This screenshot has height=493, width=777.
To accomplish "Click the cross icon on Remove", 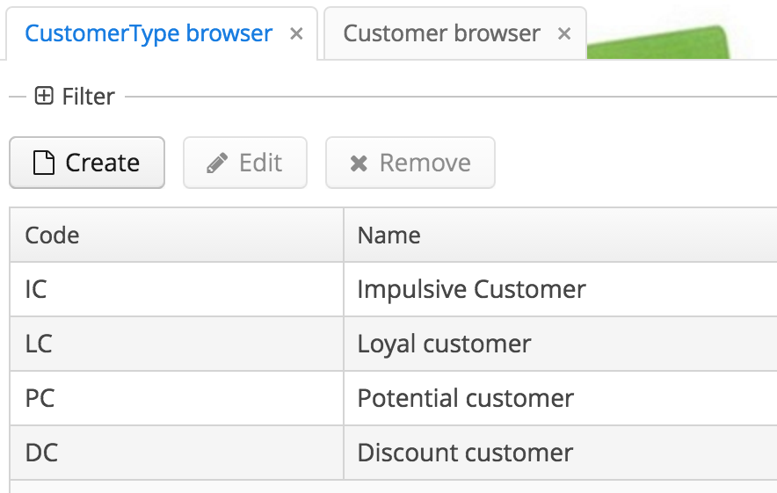I will pos(359,163).
